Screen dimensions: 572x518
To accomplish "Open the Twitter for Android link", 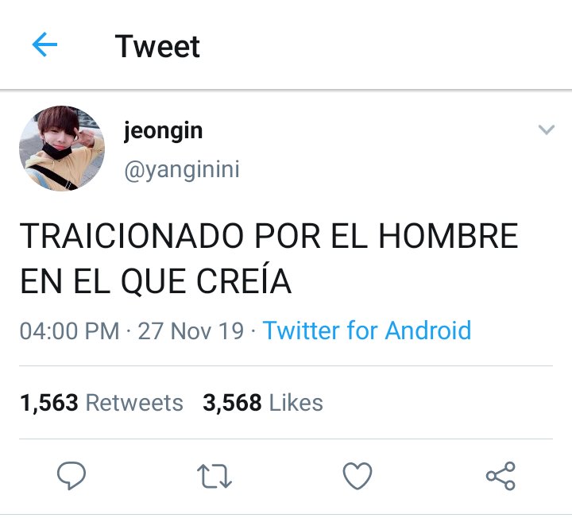I will click(367, 331).
